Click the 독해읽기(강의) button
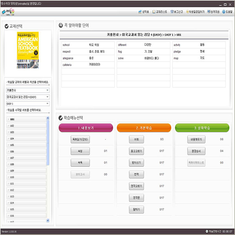The image size is (235, 235). click(79, 139)
